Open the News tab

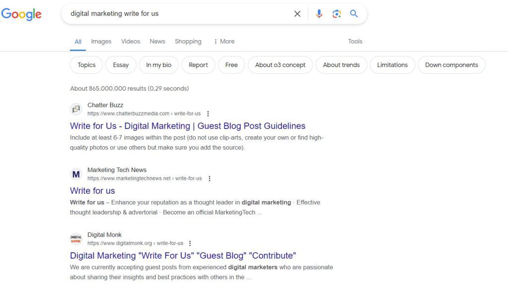(x=157, y=42)
